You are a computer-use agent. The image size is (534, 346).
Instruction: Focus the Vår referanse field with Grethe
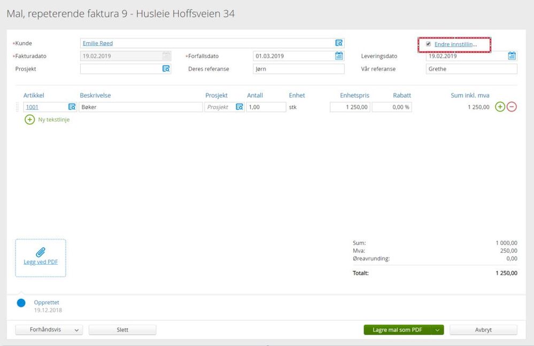click(471, 69)
